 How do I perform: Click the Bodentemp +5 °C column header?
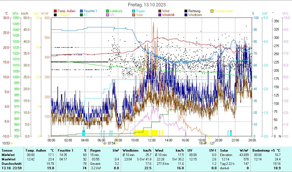tap(236, 150)
